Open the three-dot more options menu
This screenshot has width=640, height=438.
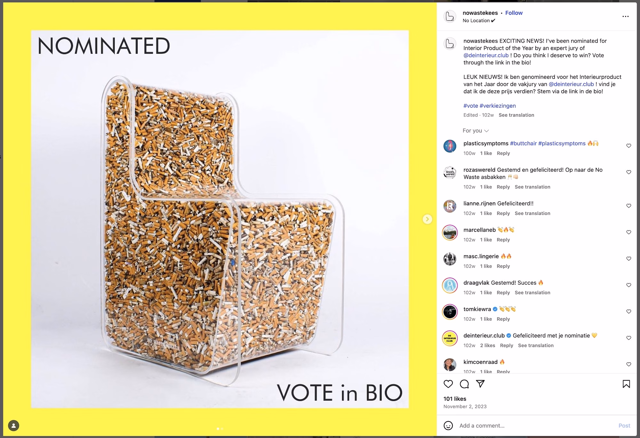pos(625,16)
